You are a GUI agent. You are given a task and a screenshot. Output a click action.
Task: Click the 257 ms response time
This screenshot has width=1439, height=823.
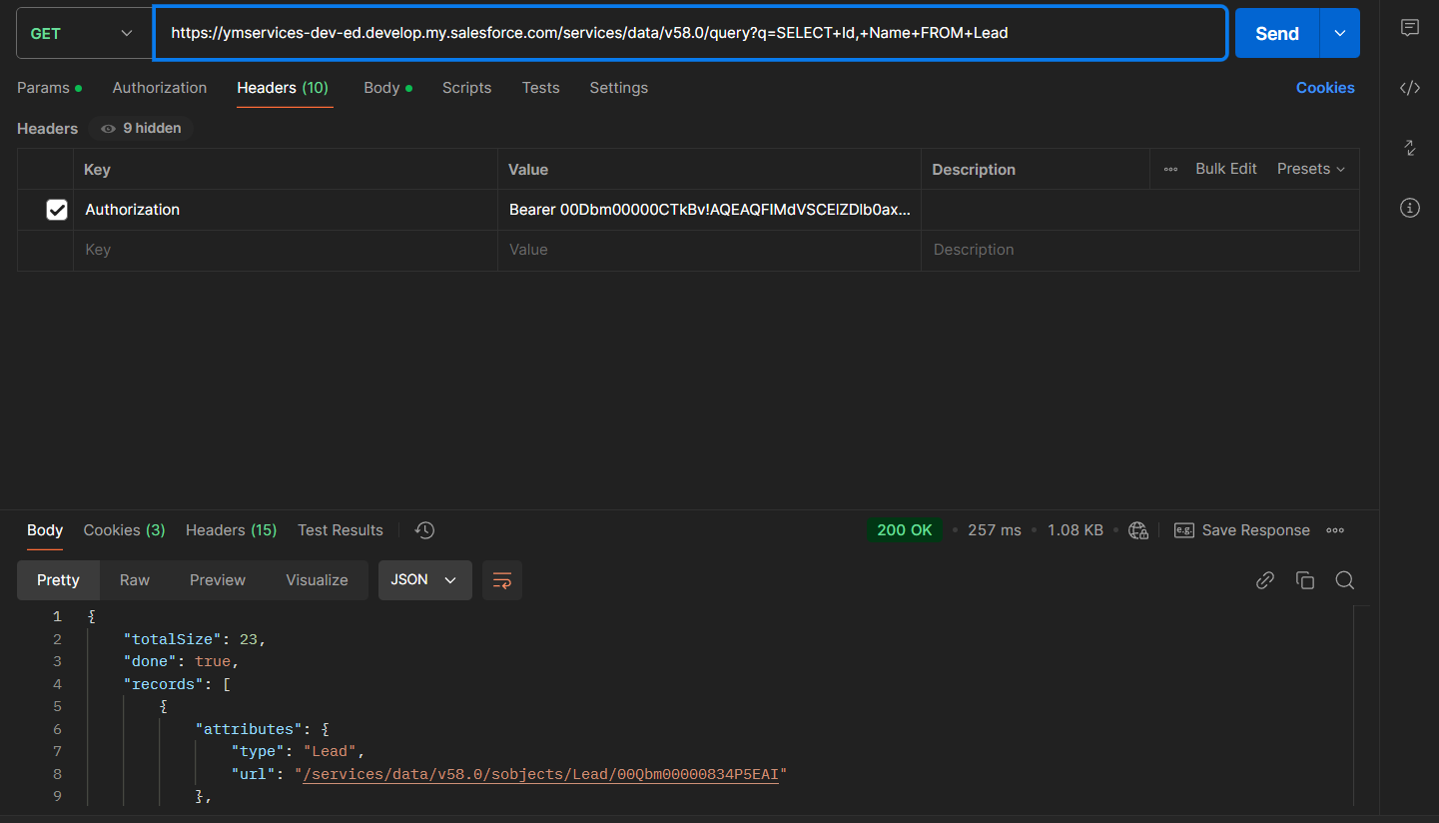pos(995,530)
